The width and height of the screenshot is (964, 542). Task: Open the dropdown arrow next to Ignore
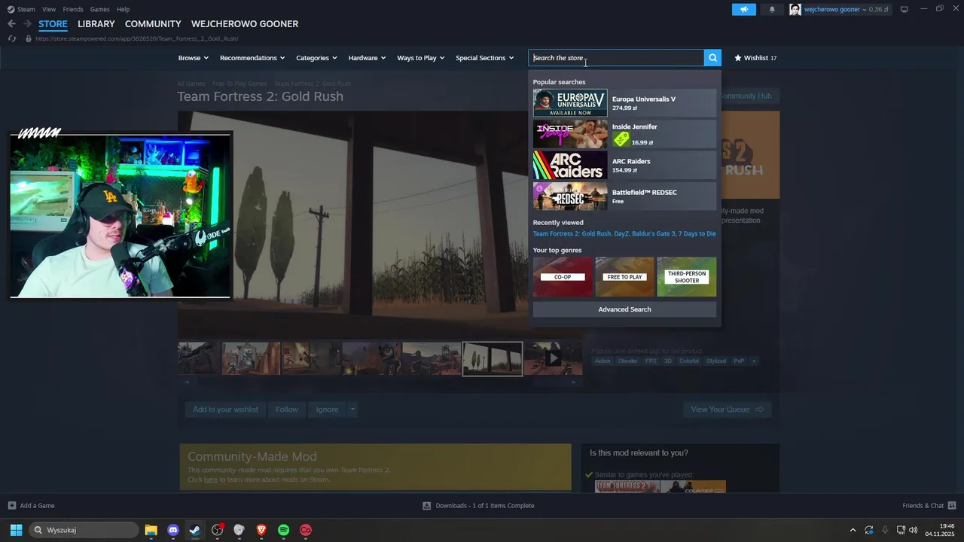coord(352,410)
